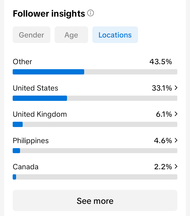The image size is (190, 216).
Task: Click the United Kingdom label
Action: pos(40,114)
